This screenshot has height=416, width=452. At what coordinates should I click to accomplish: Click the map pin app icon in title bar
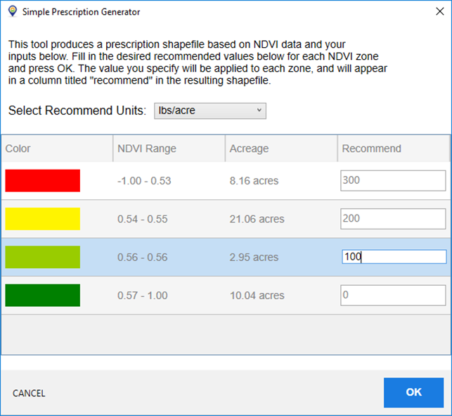[x=13, y=12]
